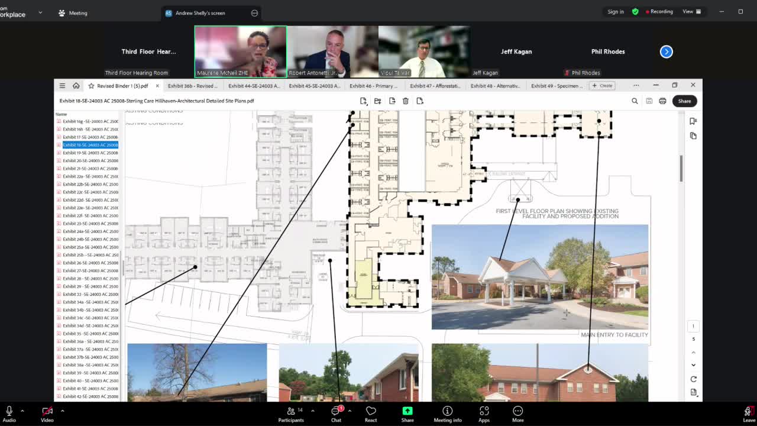
Task: Click the document vertical scrollbar thumb
Action: pyautogui.click(x=681, y=169)
